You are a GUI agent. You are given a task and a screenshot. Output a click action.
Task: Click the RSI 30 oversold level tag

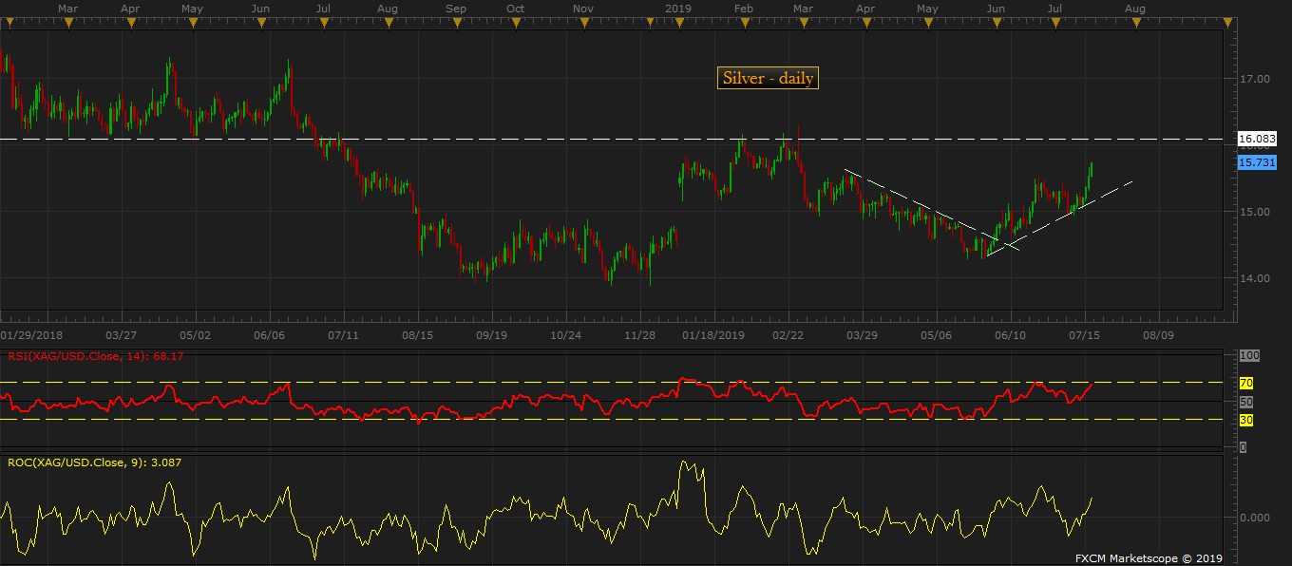[1246, 419]
